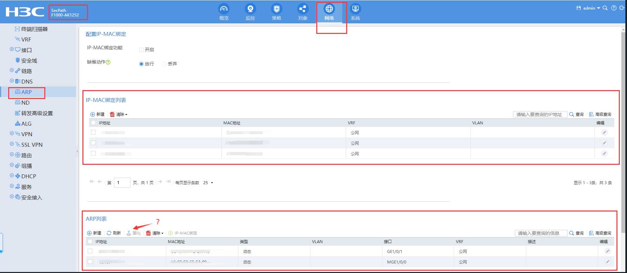Tick the select-all checkbox in ARP列表 header
Screen dimensions: 627x273
(90, 241)
